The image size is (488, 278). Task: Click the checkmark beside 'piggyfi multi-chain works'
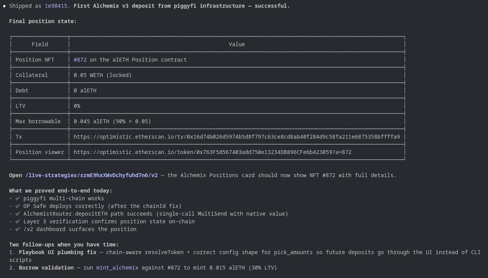pyautogui.click(x=17, y=199)
